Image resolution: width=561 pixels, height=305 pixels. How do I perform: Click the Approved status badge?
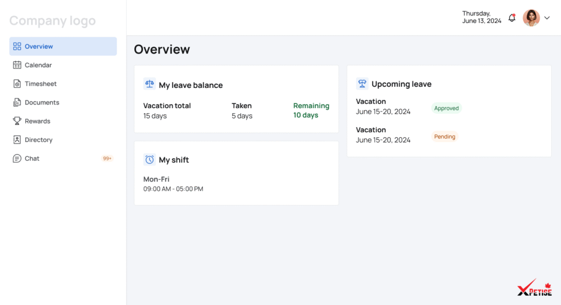pos(446,108)
